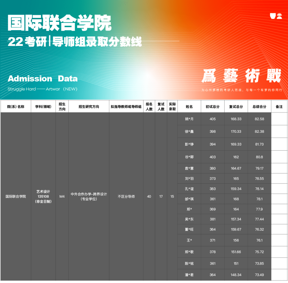288x283 pixels.
Task: Click the 总综合分 column header
Action: pyautogui.click(x=259, y=107)
